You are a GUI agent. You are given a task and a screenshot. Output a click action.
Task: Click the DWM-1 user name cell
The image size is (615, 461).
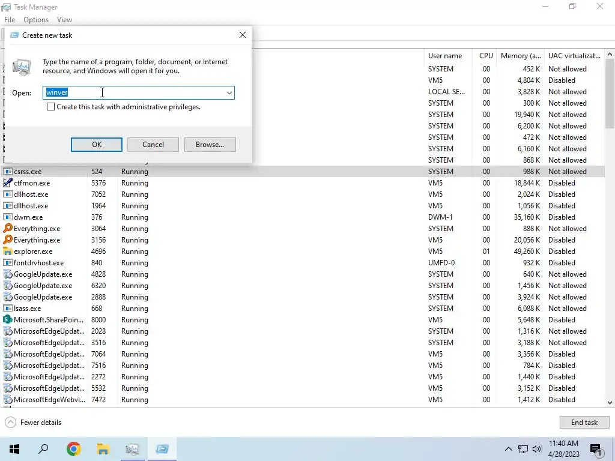point(440,217)
